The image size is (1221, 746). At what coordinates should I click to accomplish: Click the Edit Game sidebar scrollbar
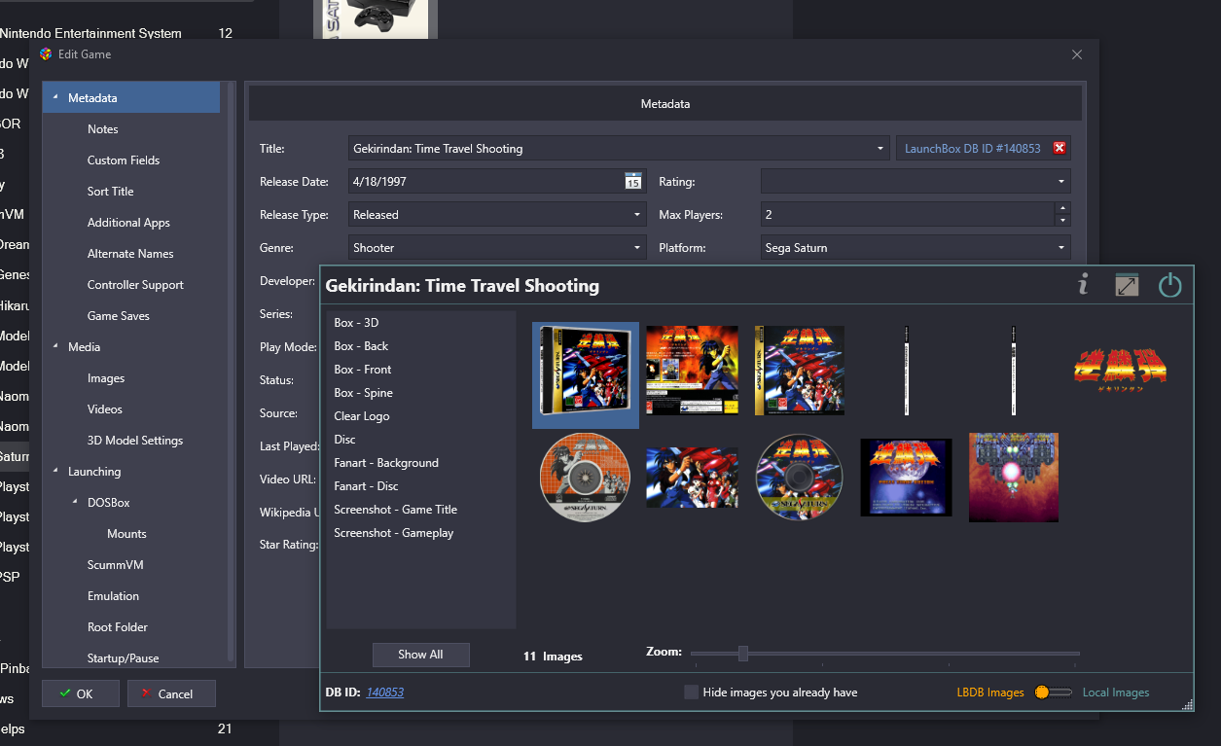click(x=230, y=370)
